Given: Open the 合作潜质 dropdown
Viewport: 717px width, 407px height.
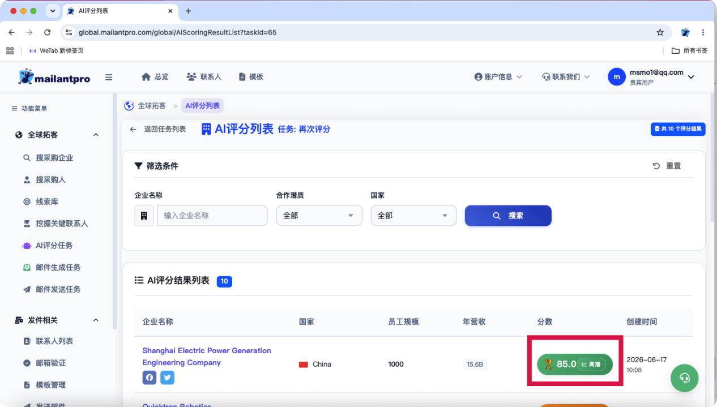Looking at the screenshot, I should [319, 216].
